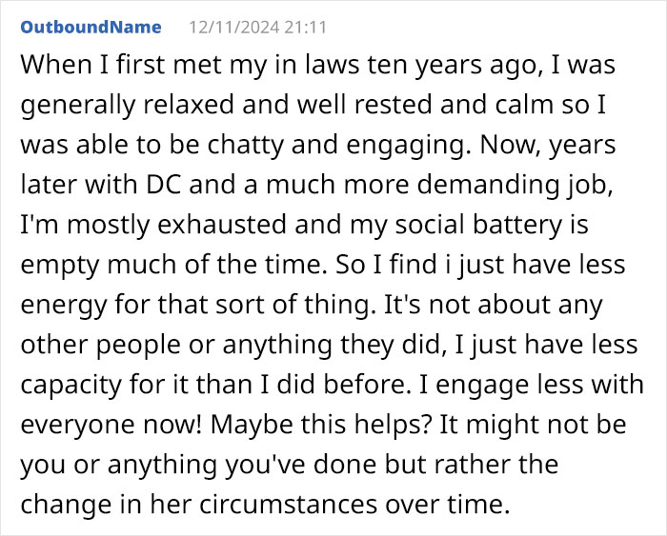This screenshot has width=667, height=536.
Task: Click the 12/11/2024 post date
Action: 220,26
